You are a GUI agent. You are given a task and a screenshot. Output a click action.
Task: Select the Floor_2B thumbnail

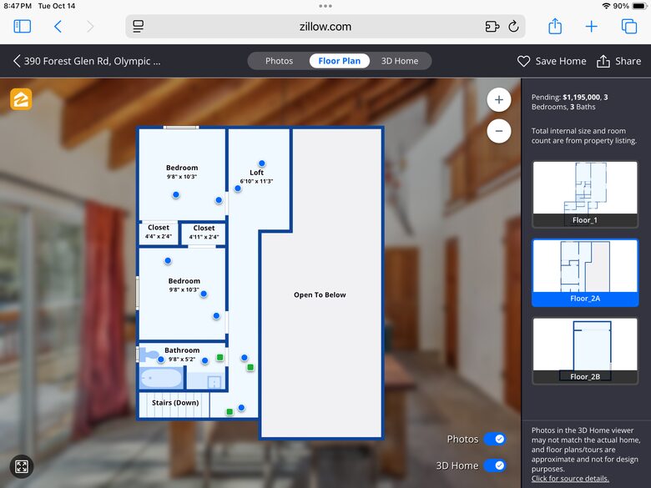584,350
